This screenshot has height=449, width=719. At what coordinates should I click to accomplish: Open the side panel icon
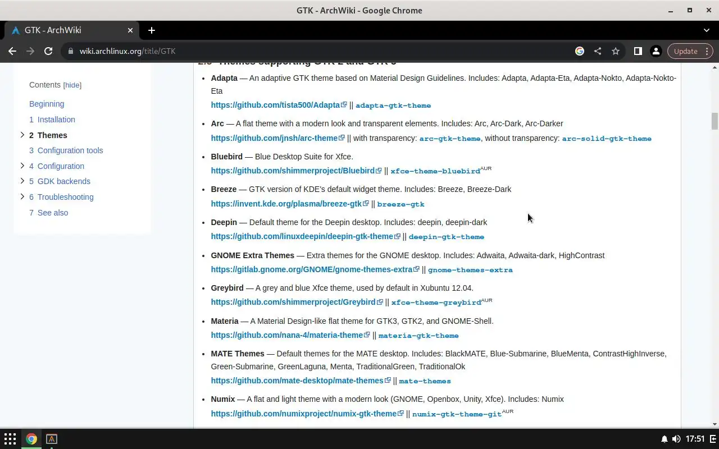(638, 51)
